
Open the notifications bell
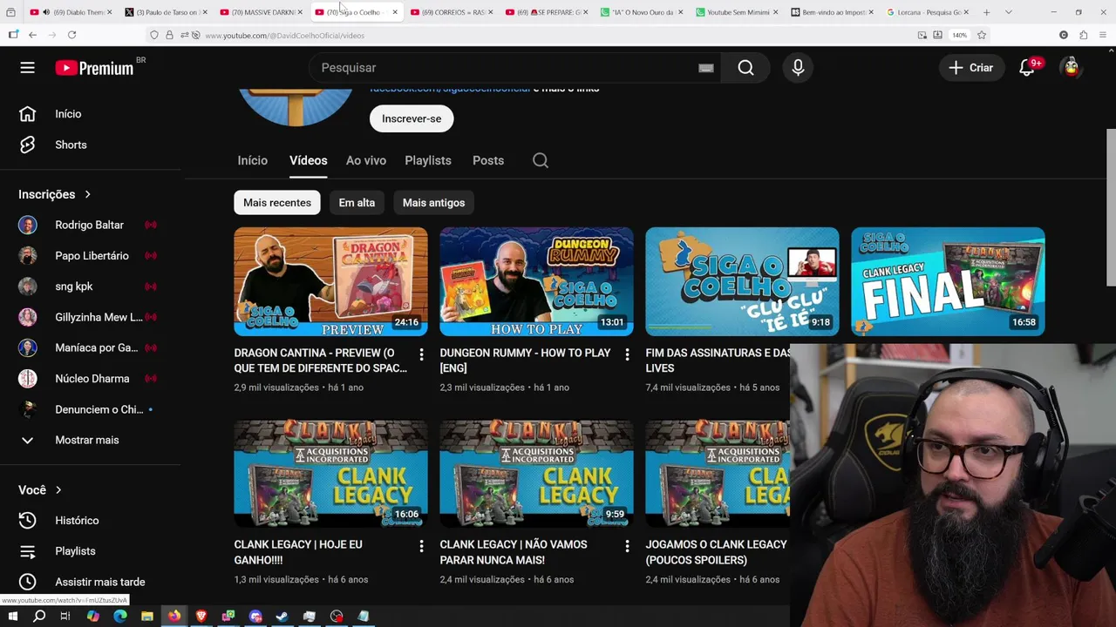coord(1027,68)
